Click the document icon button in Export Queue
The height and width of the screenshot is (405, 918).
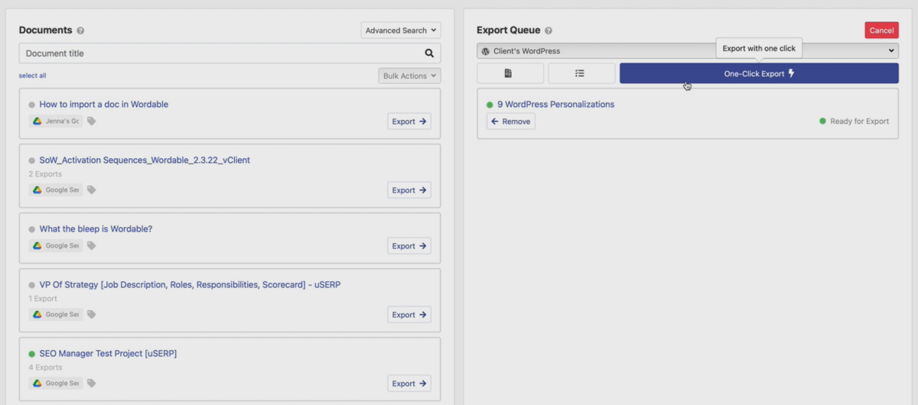(x=509, y=73)
